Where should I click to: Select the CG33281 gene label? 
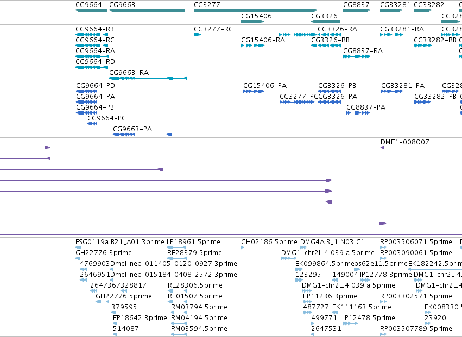(x=395, y=5)
